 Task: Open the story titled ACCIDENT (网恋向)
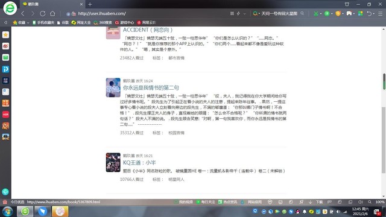click(148, 30)
